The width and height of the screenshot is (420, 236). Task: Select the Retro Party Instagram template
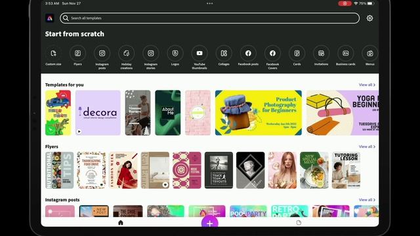[x=289, y=211]
